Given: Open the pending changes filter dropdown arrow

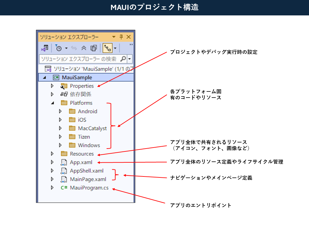Looking at the screenshot, I should pos(66,48).
